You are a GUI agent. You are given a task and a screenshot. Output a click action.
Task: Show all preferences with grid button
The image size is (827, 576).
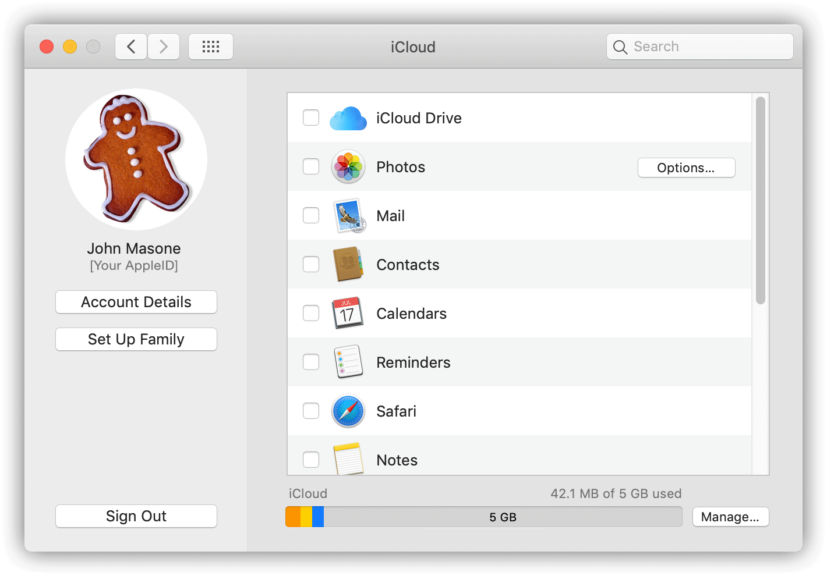tap(211, 47)
